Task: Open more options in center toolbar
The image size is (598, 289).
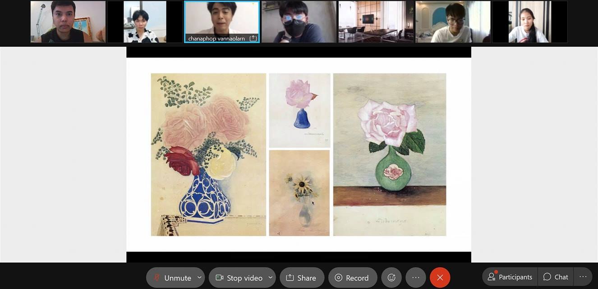Action: (x=416, y=278)
